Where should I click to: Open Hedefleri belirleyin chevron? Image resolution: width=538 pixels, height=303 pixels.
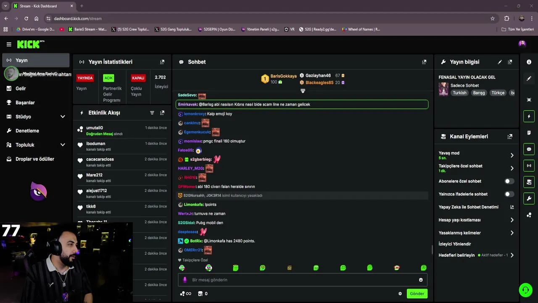(x=512, y=255)
